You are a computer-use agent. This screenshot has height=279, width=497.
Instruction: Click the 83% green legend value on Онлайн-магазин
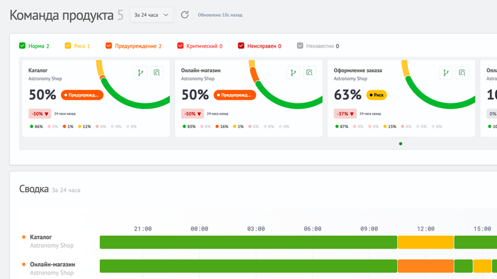(189, 126)
